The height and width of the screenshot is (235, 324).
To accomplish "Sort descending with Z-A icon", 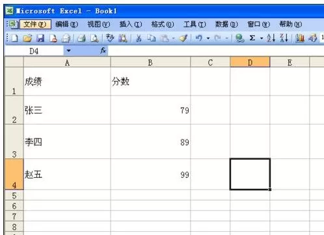I will [x=284, y=38].
